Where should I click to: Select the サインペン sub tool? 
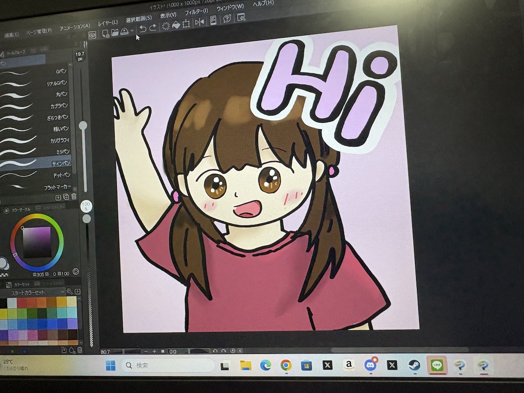click(x=35, y=163)
